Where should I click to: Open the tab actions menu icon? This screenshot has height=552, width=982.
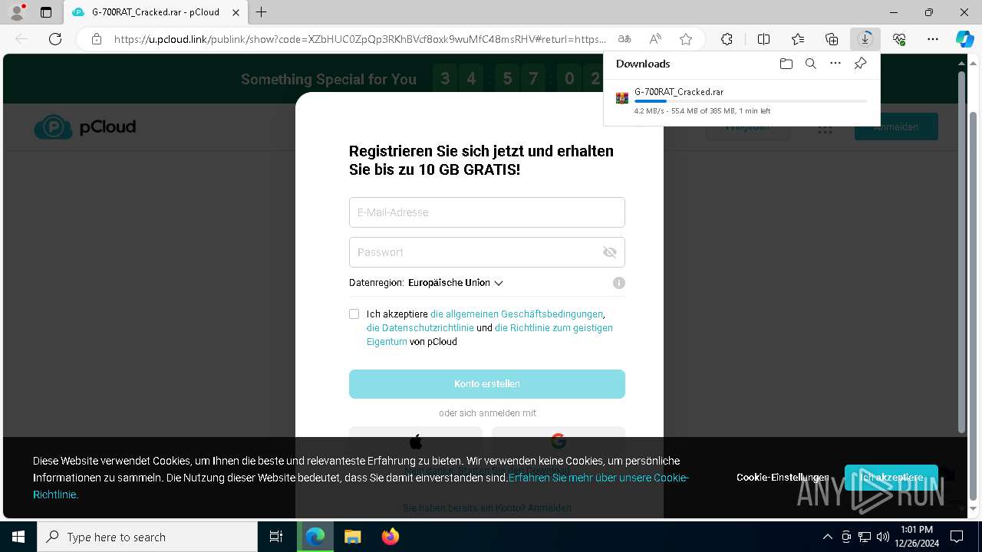46,12
